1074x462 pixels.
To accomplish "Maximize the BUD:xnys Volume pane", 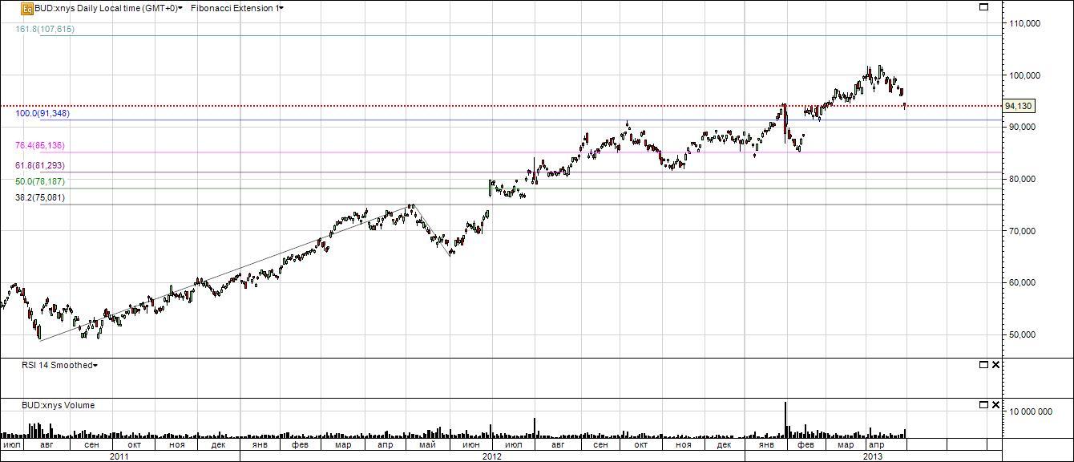I will tap(984, 405).
